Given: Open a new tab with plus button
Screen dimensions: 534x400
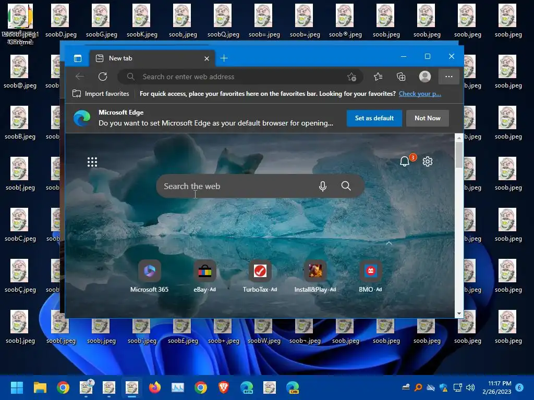Looking at the screenshot, I should [x=224, y=58].
